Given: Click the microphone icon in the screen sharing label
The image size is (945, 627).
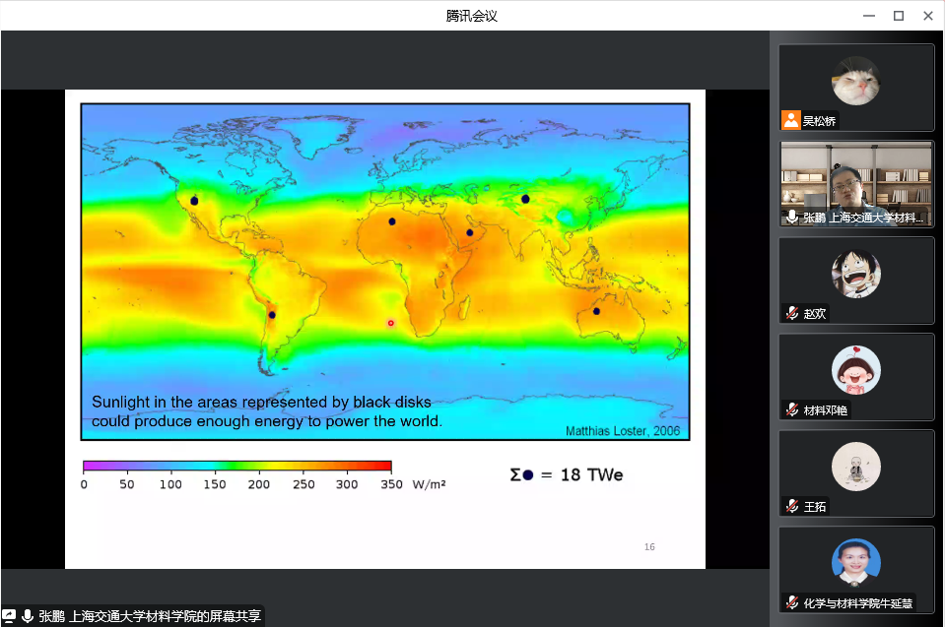Looking at the screenshot, I should [x=27, y=616].
